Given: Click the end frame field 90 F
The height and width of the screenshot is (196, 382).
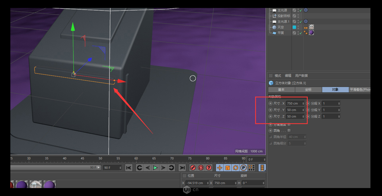Looking at the screenshot, I should coord(112,168).
